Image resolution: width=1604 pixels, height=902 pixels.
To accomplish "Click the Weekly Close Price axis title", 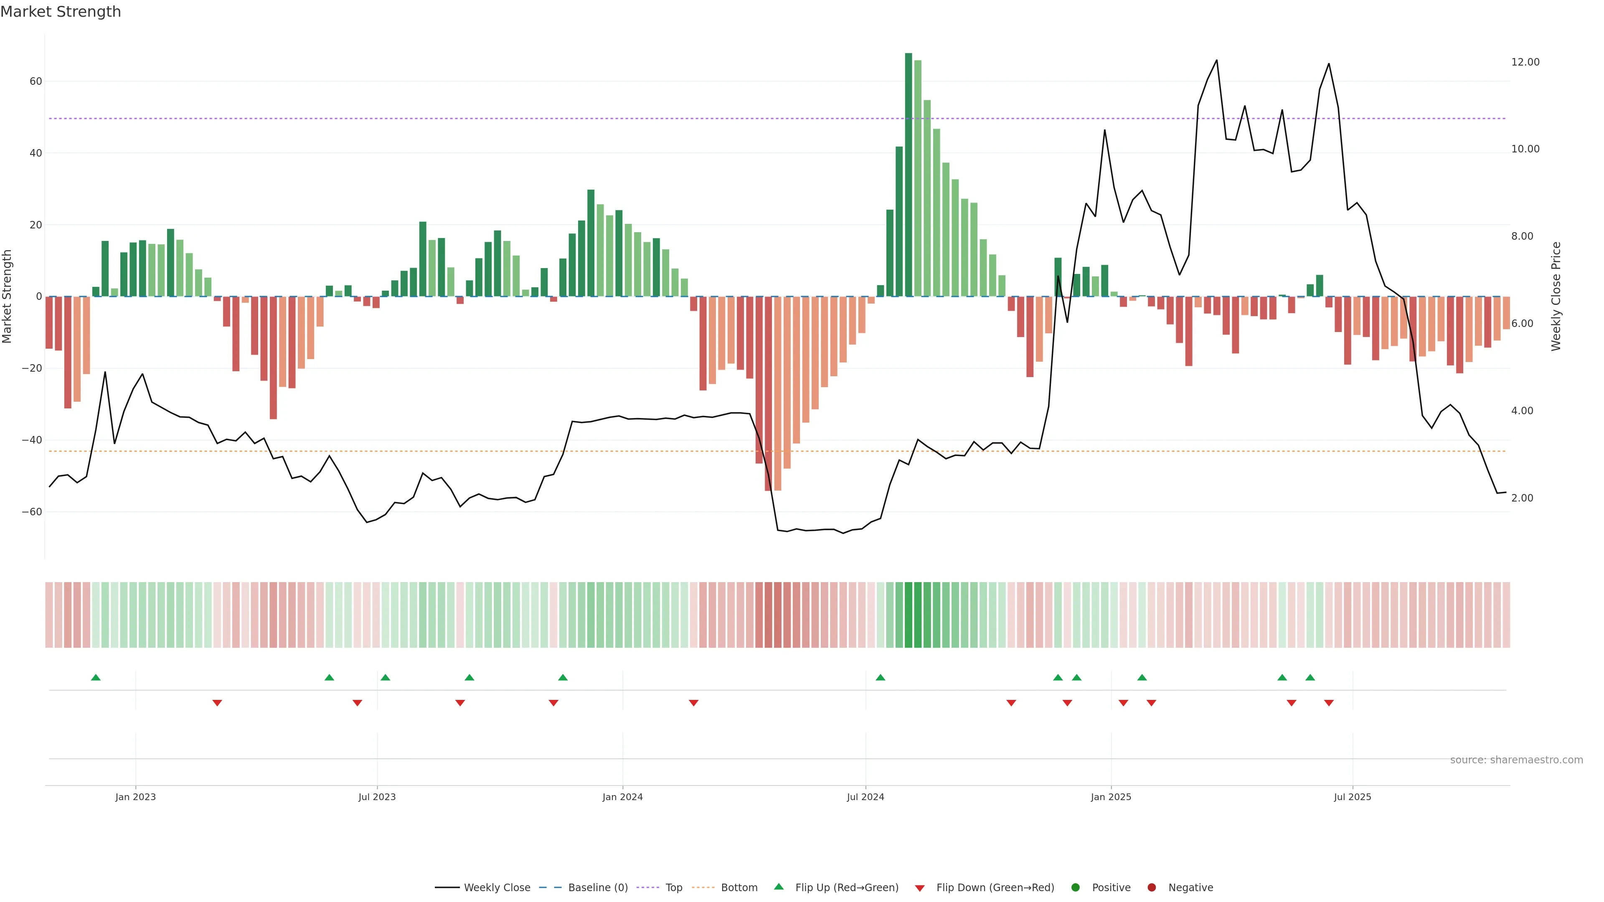I will click(1556, 296).
